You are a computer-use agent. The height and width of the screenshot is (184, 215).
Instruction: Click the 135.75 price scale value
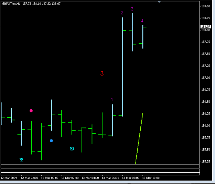click(205, 138)
